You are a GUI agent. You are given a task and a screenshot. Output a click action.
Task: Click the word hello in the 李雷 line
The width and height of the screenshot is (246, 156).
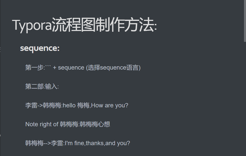[x=69, y=105]
